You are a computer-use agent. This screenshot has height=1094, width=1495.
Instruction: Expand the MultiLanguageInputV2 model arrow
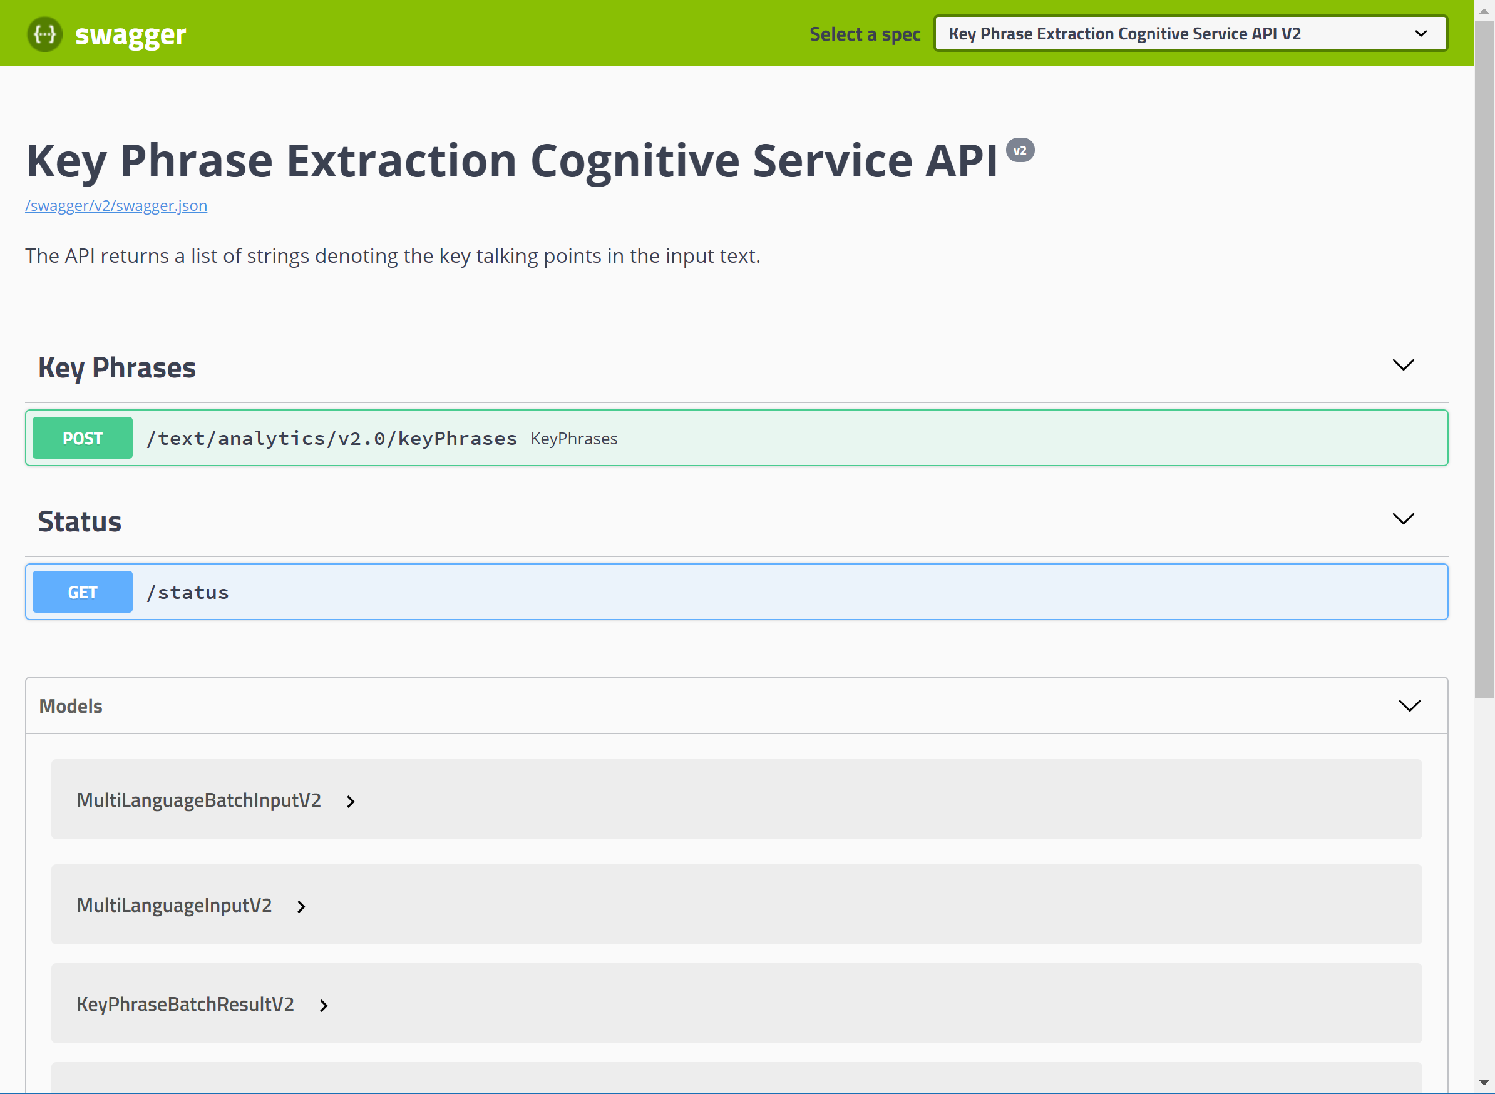coord(301,907)
